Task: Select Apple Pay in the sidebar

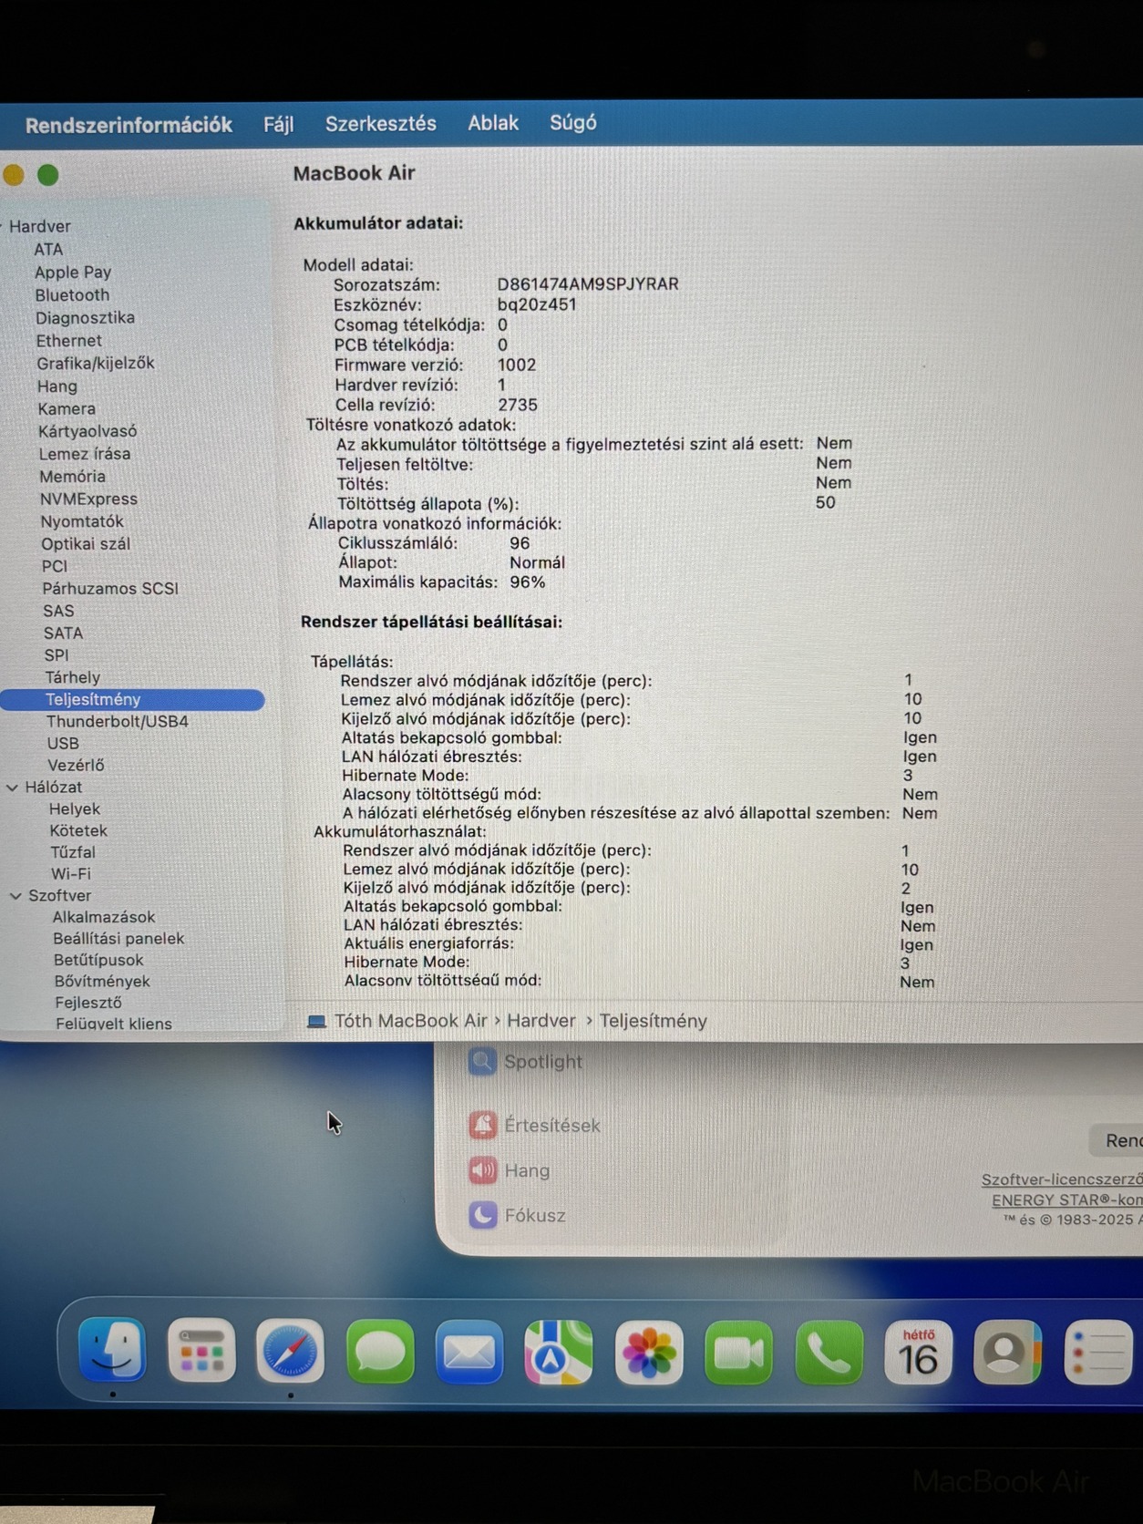Action: [x=73, y=273]
